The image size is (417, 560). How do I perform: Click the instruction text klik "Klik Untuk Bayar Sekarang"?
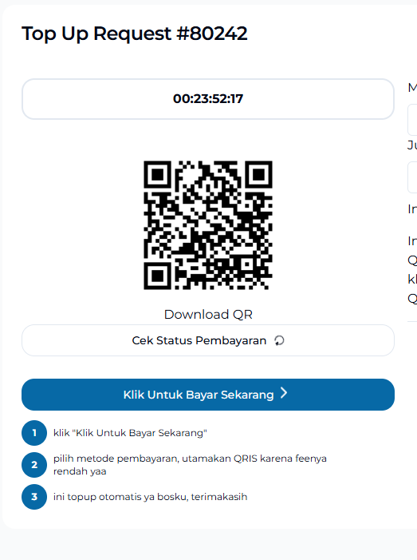(130, 433)
